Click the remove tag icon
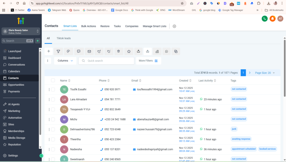The image size is (286, 162). tap(109, 51)
